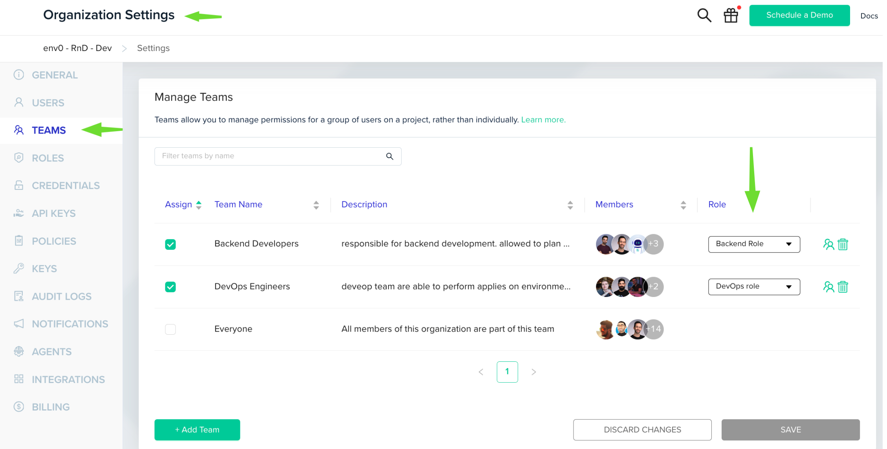Click the Add Team button
Image resolution: width=887 pixels, height=449 pixels.
197,429
